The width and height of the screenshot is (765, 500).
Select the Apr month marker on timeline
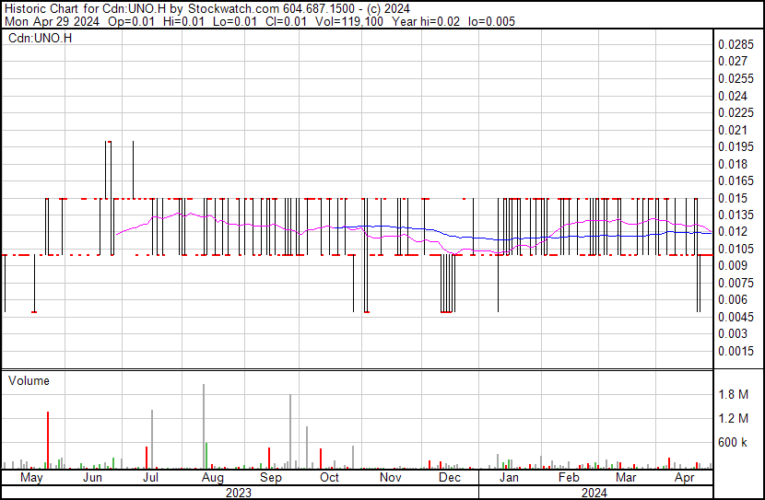coord(684,478)
